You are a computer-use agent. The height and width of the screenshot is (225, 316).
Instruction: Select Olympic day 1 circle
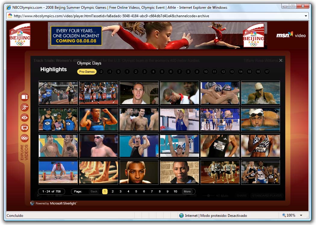(127, 72)
